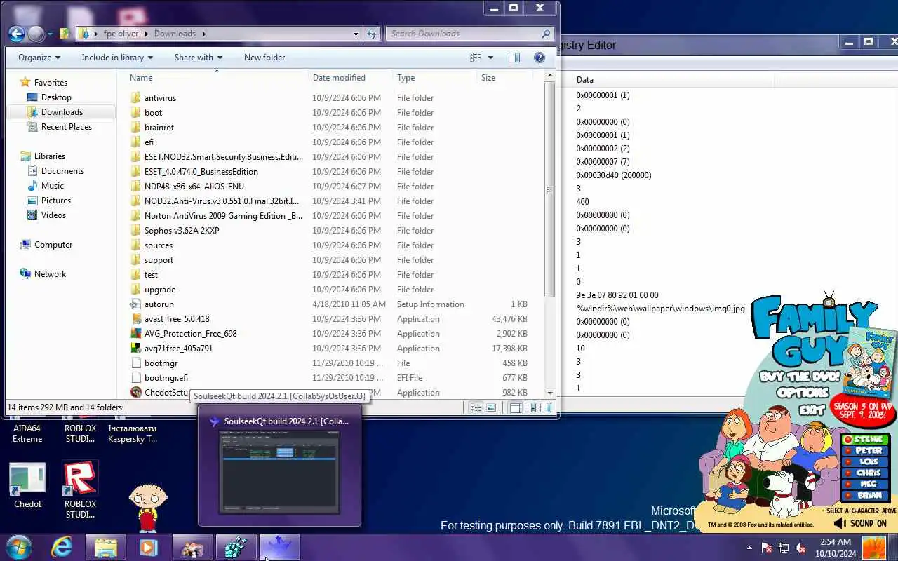Screen dimensions: 898x561
Task: Open the Pictures library in the sidebar
Action: tap(56, 201)
